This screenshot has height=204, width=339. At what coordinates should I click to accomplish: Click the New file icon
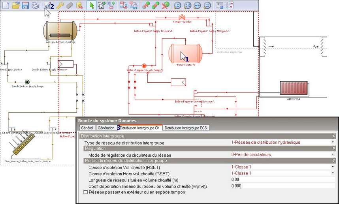6,6
